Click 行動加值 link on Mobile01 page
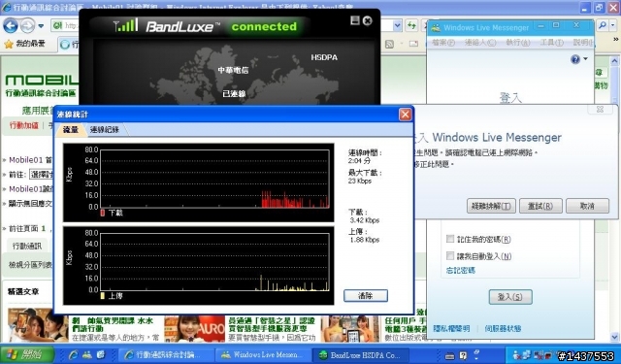 click(x=24, y=125)
